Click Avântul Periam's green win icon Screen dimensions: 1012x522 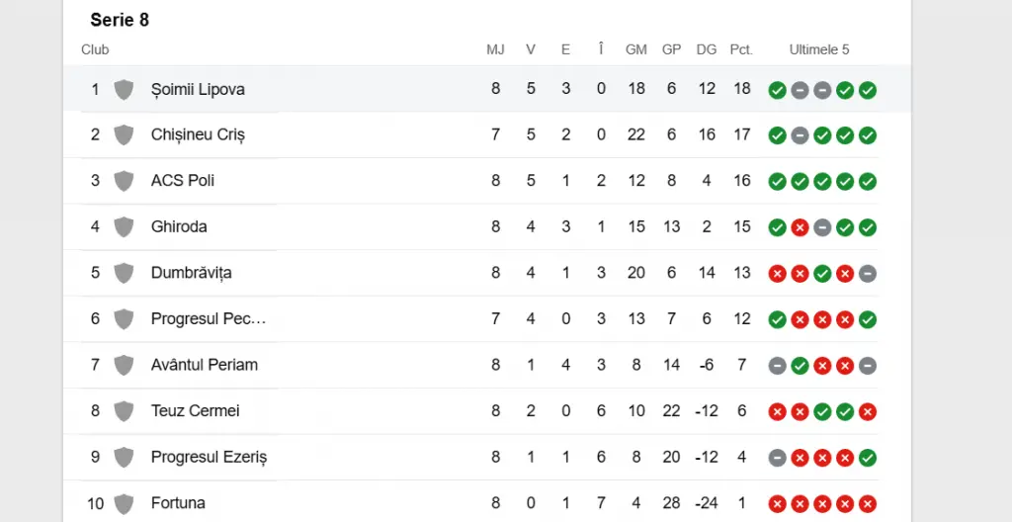(800, 366)
